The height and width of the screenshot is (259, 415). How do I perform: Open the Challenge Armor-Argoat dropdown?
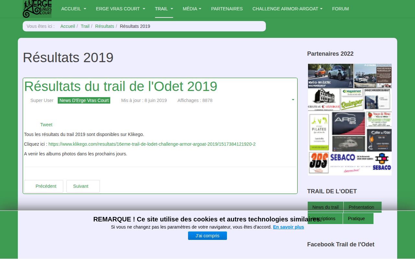288,9
